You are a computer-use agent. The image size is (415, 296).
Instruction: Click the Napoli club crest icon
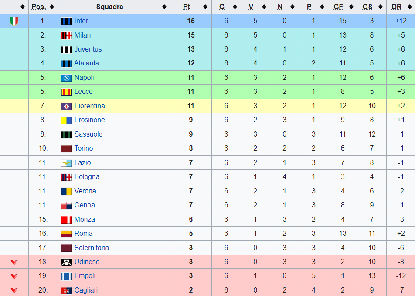(66, 78)
